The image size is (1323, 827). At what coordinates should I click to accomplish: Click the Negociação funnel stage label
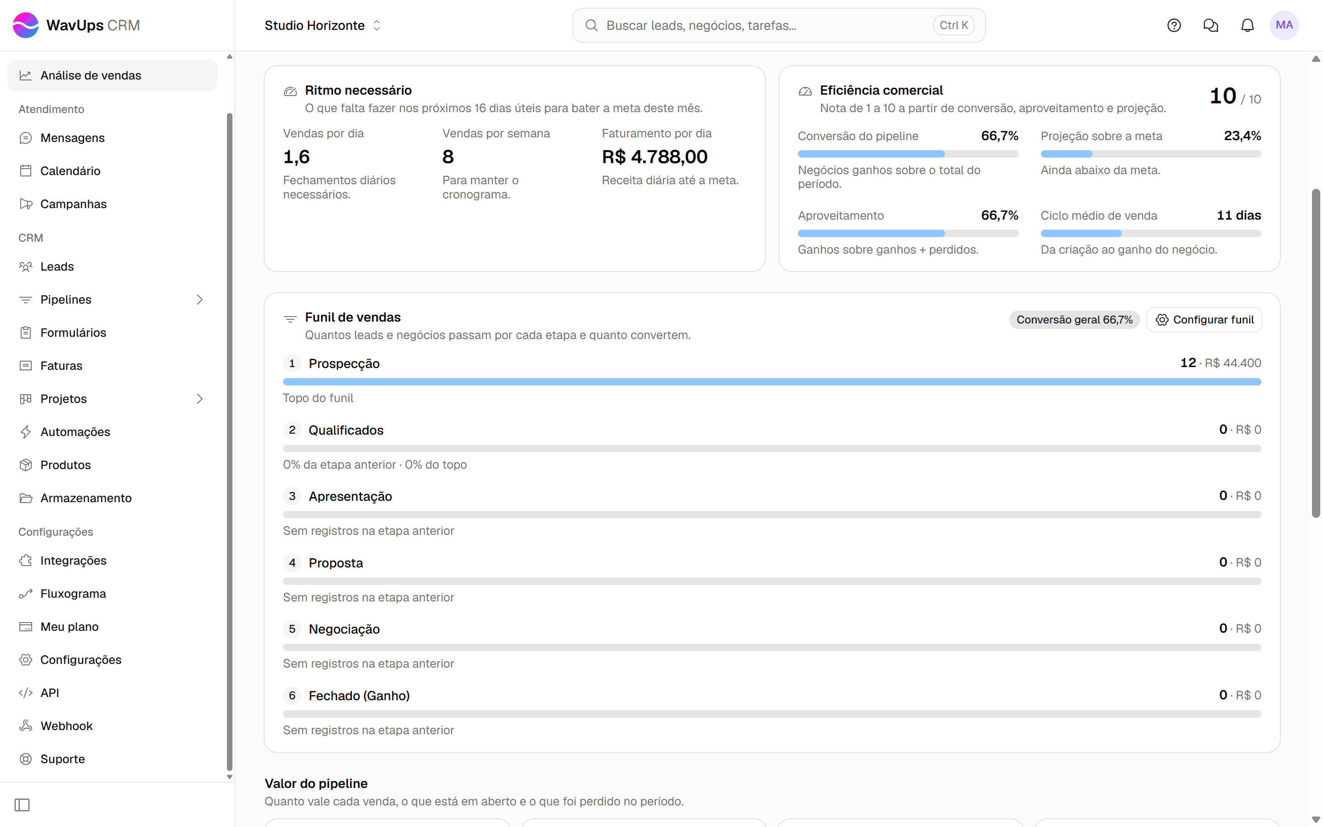[344, 629]
